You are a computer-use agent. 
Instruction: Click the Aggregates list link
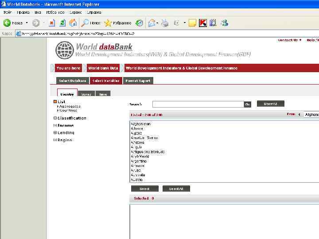coord(70,106)
